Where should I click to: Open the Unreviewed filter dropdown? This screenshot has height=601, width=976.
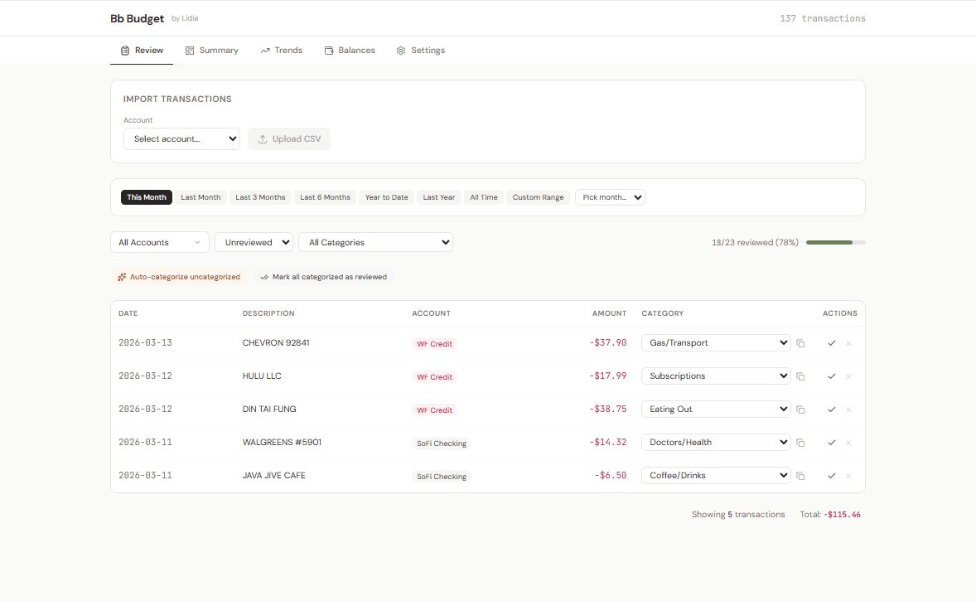pyautogui.click(x=254, y=241)
